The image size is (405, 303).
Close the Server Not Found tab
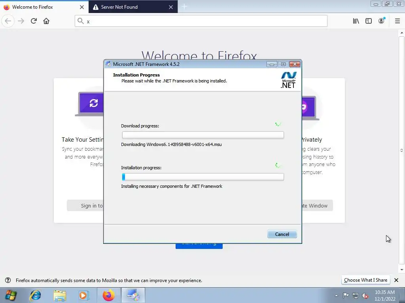click(x=171, y=7)
